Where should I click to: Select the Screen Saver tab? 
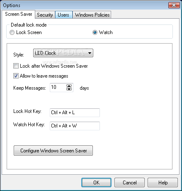(18, 14)
